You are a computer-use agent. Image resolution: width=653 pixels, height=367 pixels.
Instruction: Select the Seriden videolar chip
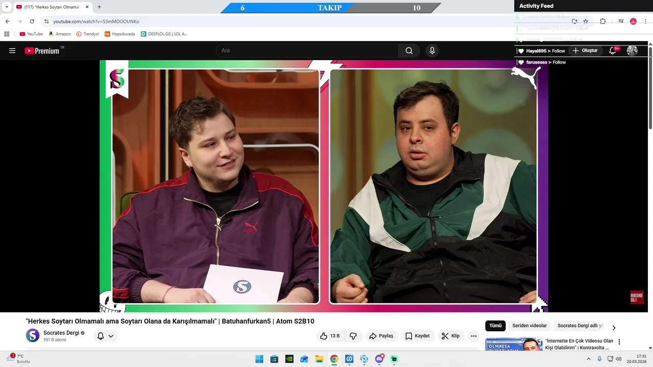[530, 326]
